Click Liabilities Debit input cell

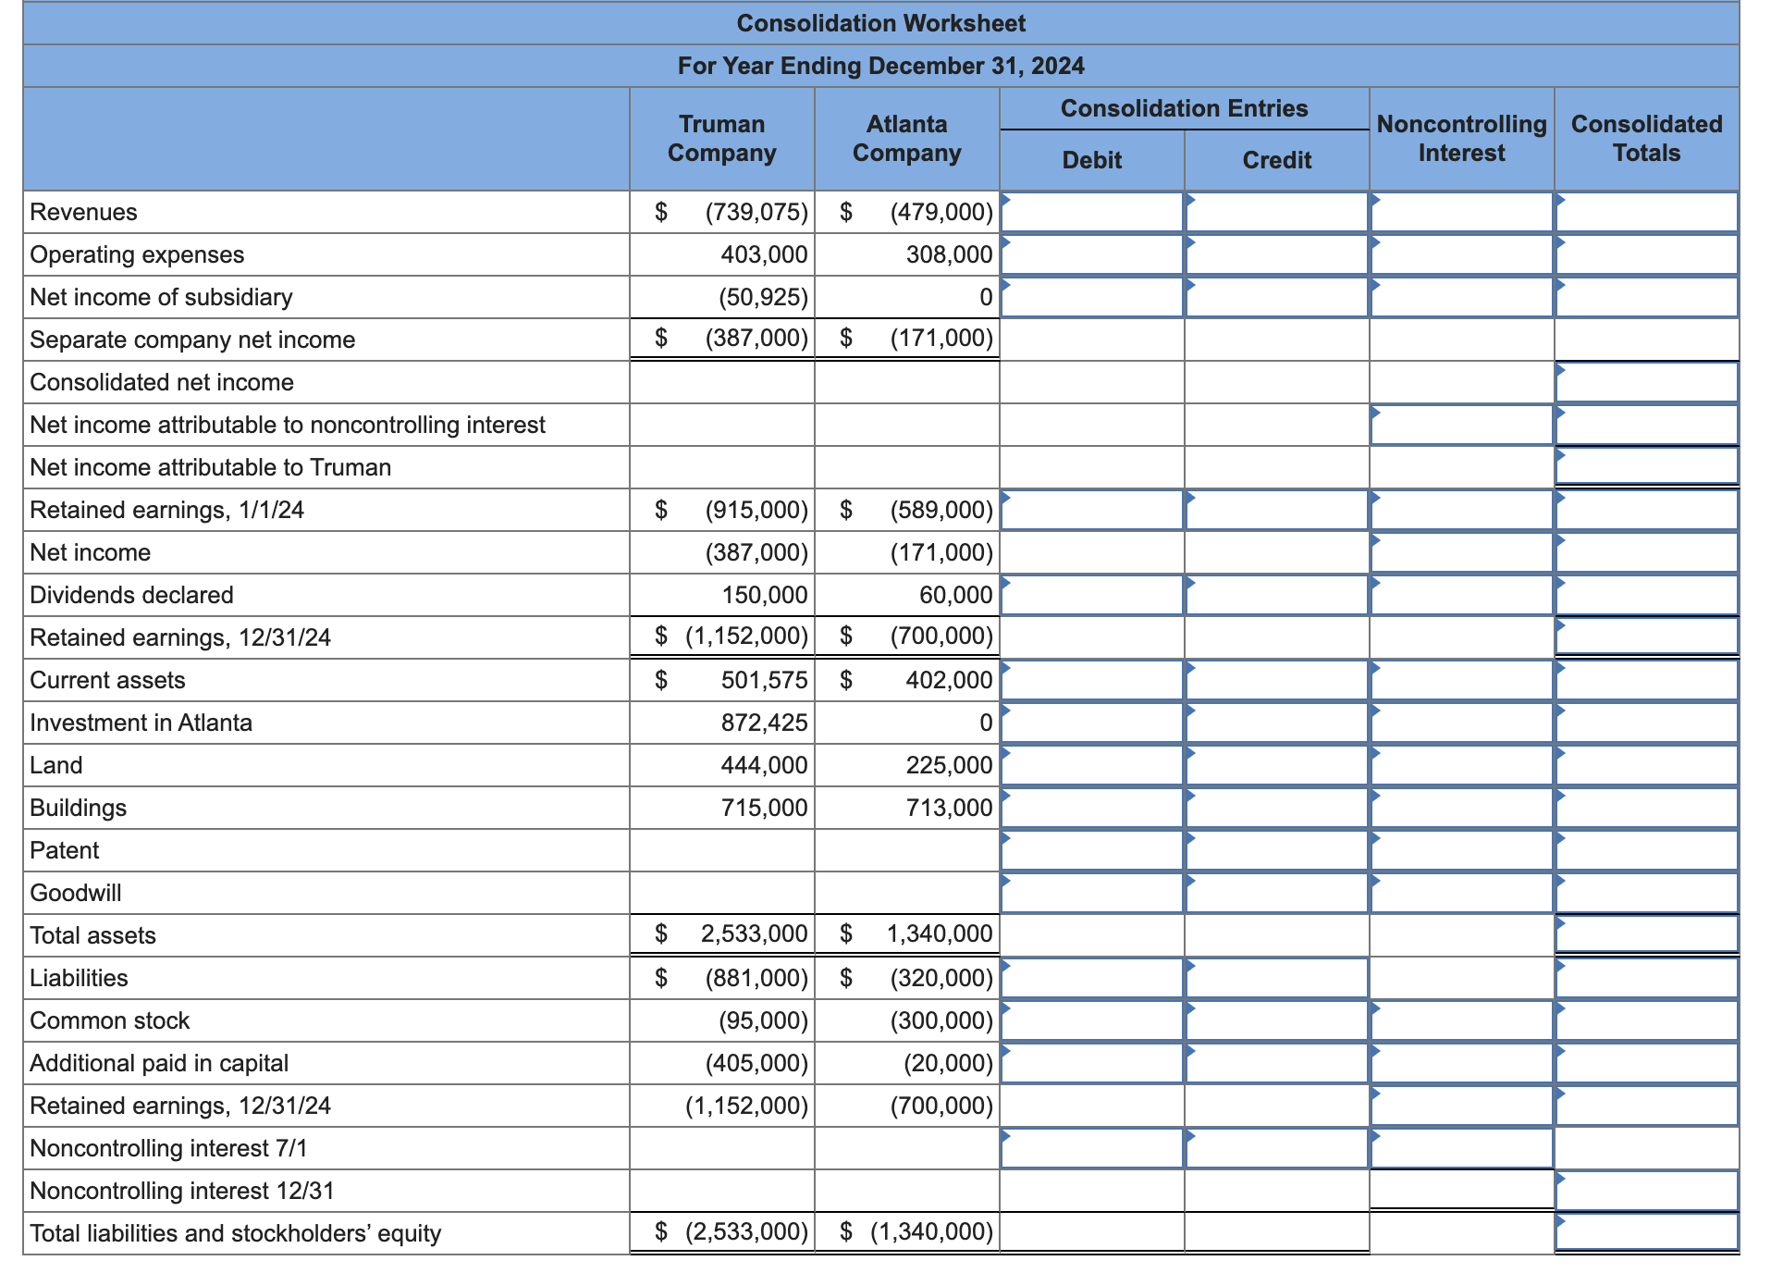pyautogui.click(x=1092, y=978)
